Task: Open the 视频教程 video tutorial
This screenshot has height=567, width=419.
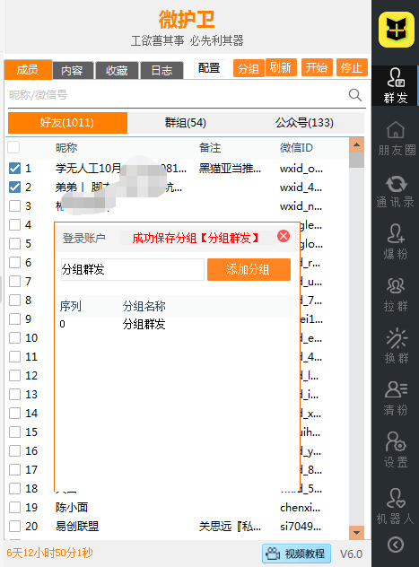Action: (296, 554)
